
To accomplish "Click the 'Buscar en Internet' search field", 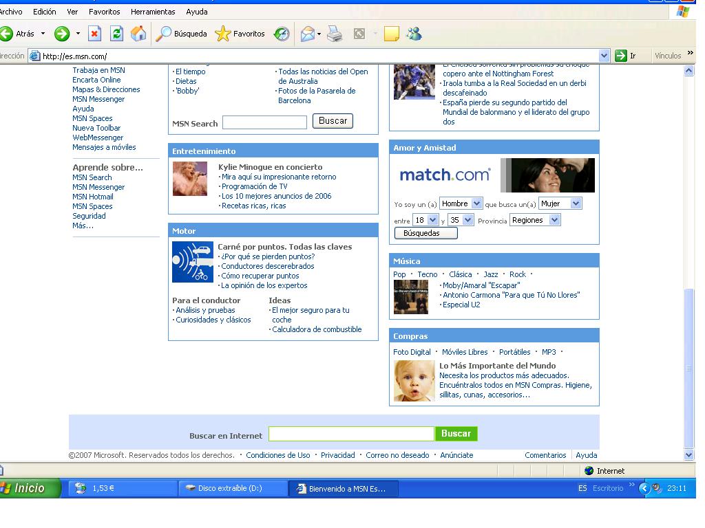I will (351, 434).
